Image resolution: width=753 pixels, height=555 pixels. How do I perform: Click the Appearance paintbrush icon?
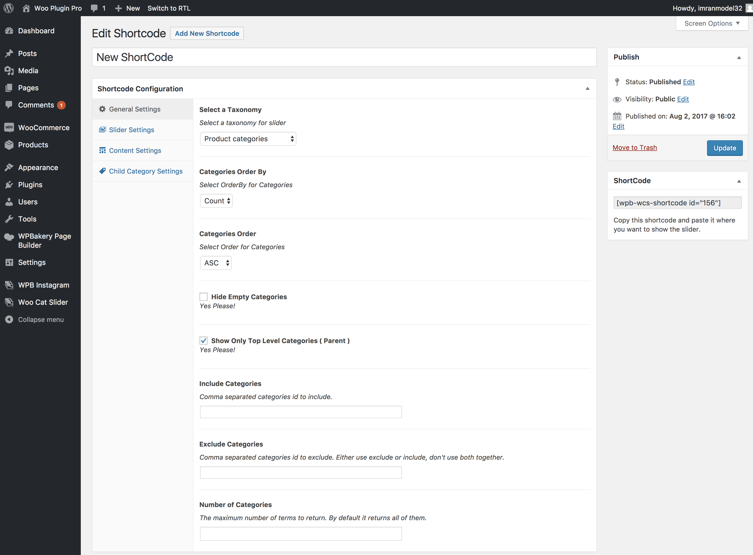9,167
